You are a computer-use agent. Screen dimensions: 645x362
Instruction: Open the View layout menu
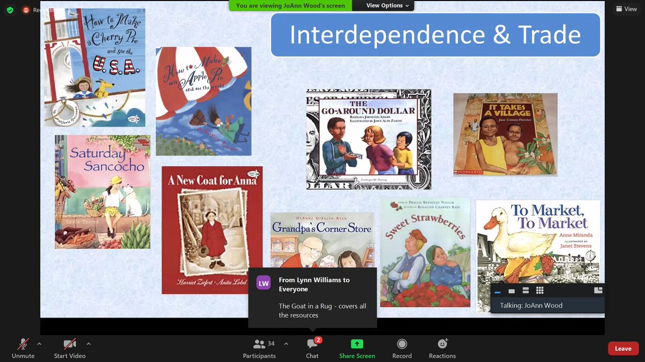coord(626,9)
